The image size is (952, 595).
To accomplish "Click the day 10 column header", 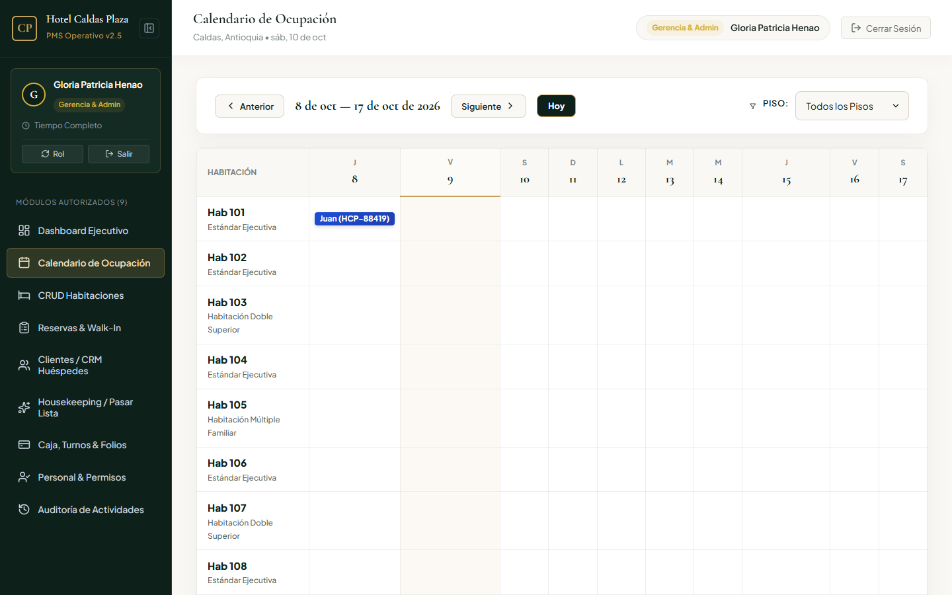I will pos(524,173).
